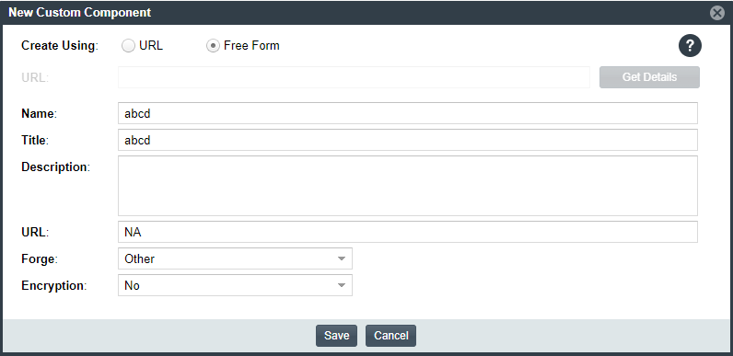Open the Forge dropdown showing Other

(235, 258)
